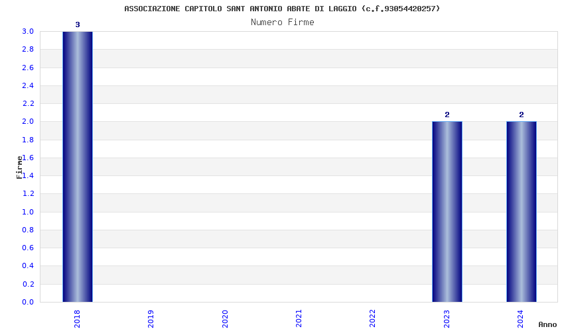Click the y-axis tick 1.8
The image size is (564, 331).
(28, 140)
